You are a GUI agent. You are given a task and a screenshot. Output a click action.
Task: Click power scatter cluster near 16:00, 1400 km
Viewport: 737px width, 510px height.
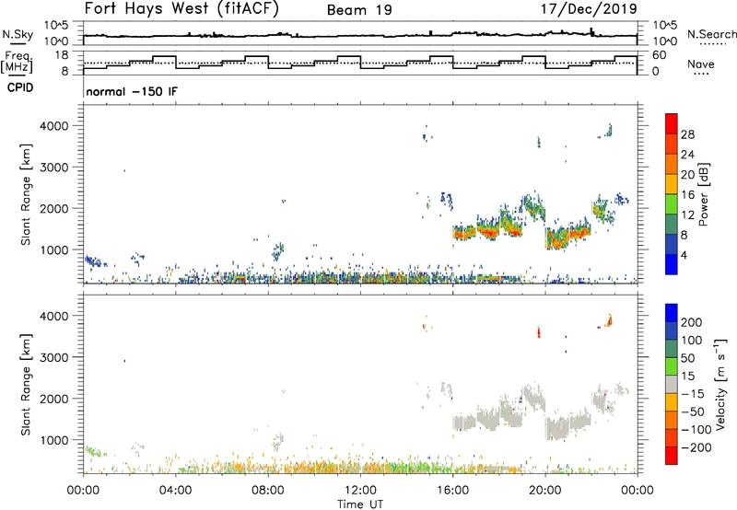[464, 232]
